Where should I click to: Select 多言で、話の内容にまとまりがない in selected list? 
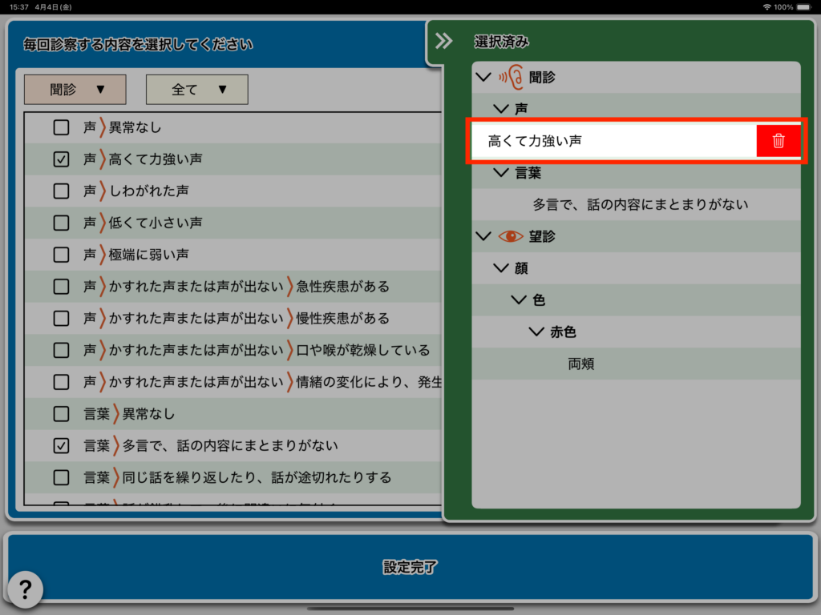pos(640,204)
